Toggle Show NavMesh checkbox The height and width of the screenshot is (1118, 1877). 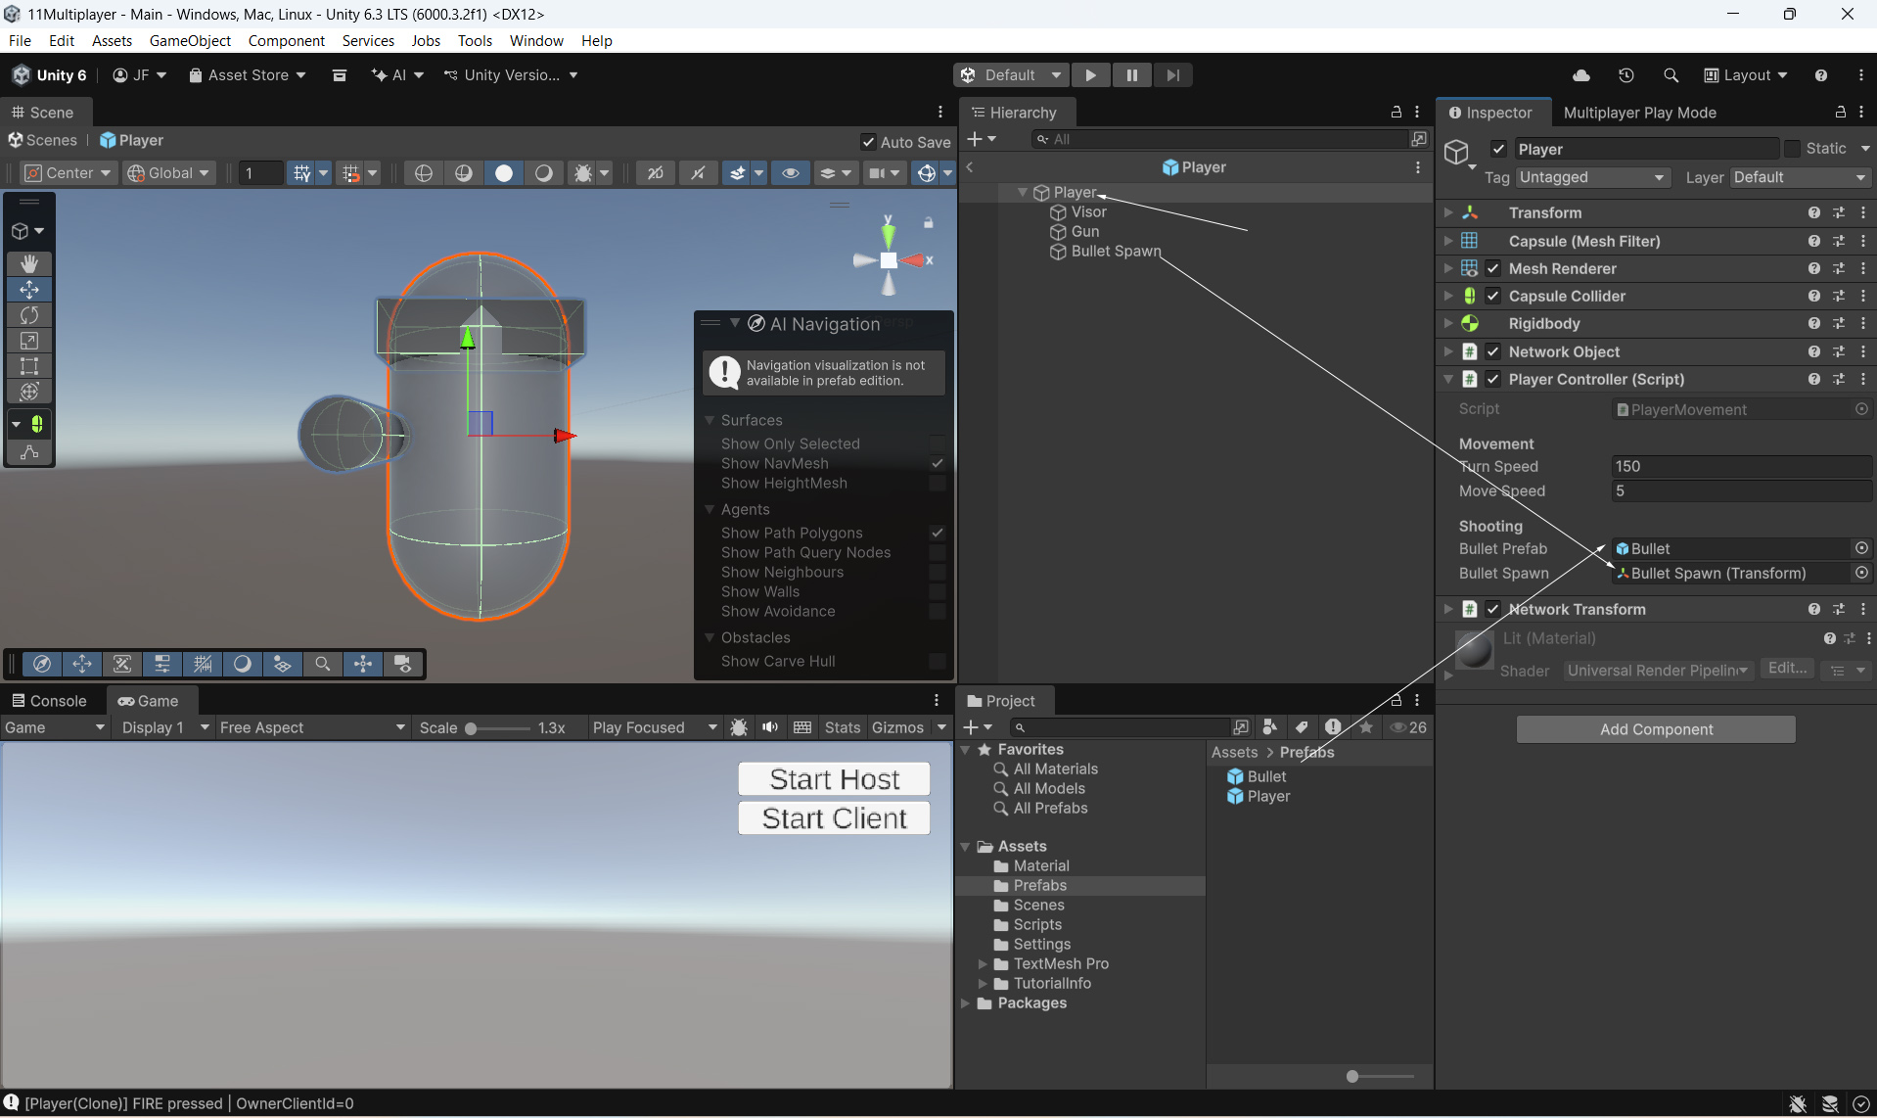point(937,463)
